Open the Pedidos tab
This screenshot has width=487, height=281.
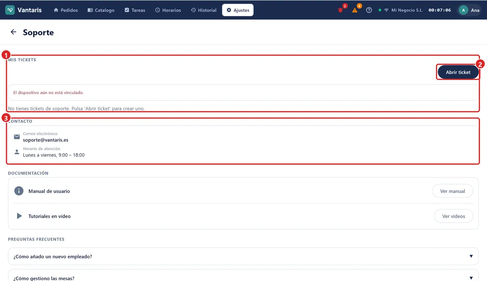point(66,10)
